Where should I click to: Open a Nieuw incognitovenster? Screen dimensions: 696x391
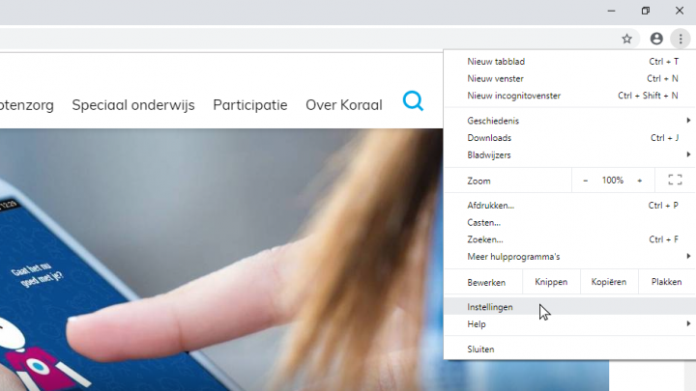coord(570,96)
